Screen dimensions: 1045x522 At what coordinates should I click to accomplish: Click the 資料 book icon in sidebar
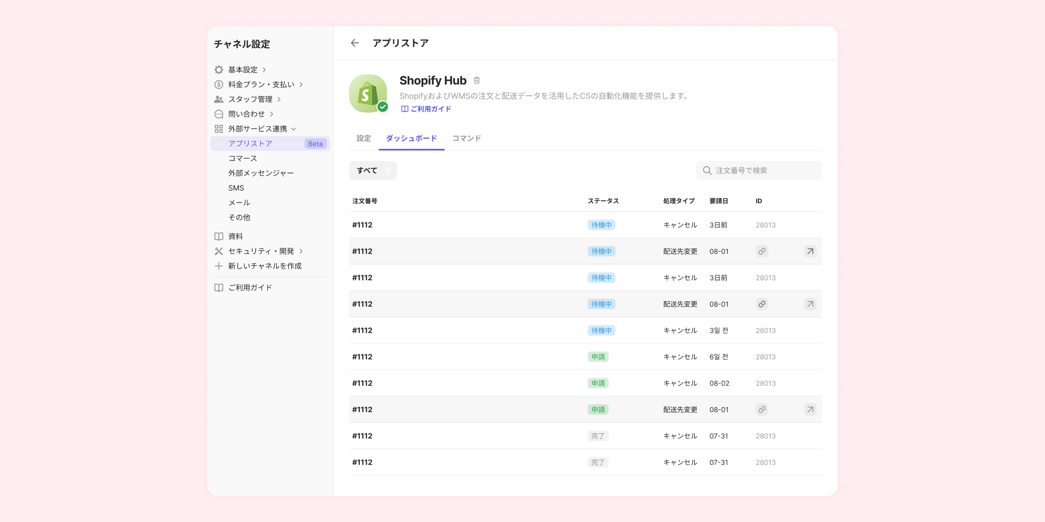pos(219,236)
